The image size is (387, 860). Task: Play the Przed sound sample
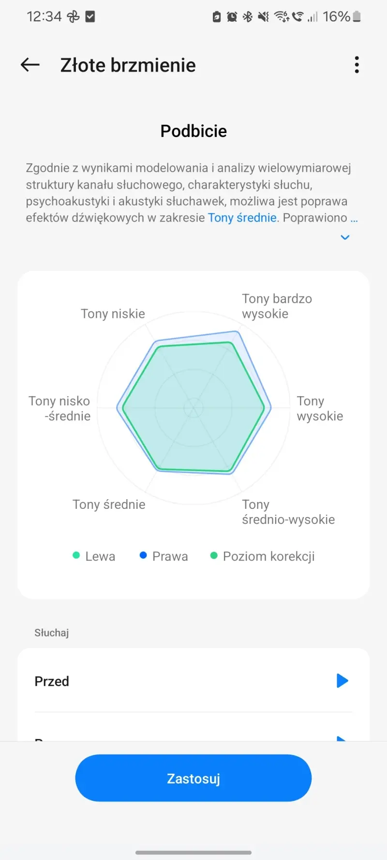point(342,681)
